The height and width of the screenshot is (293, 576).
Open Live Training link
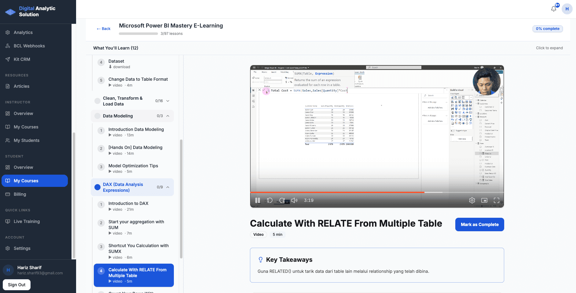(x=35, y=221)
